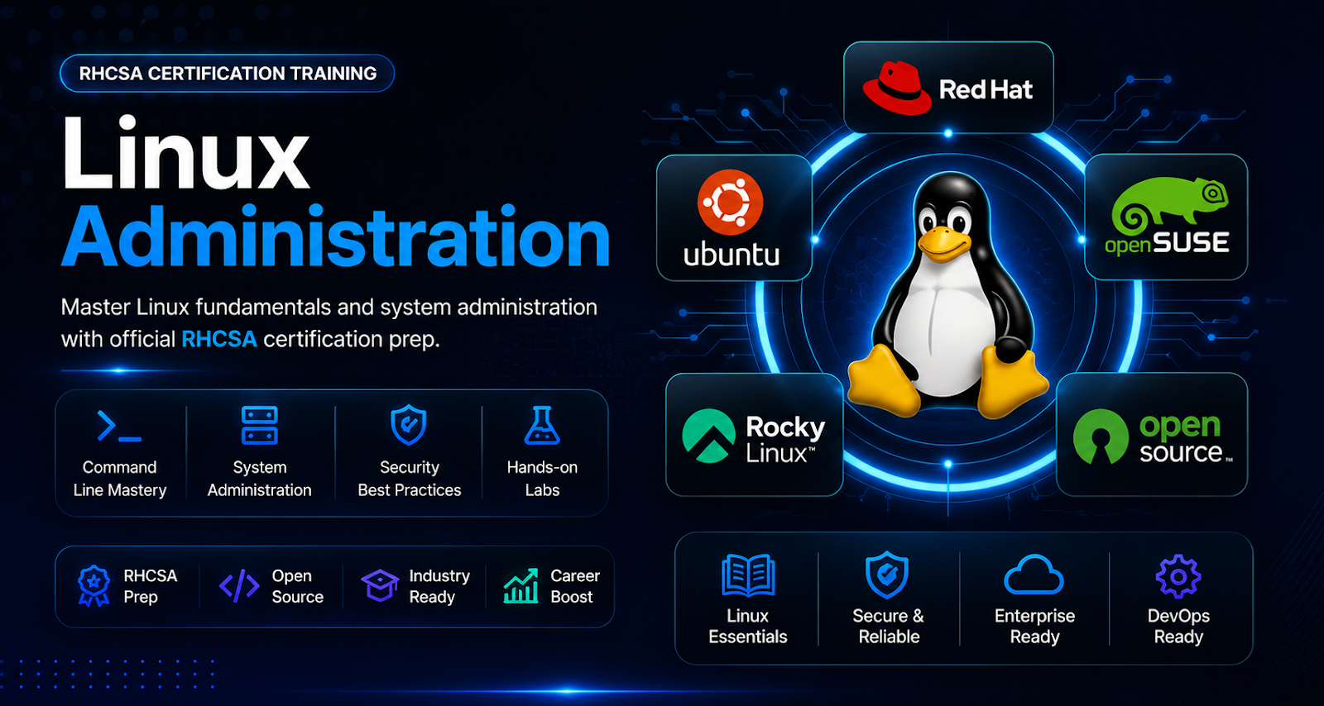Image resolution: width=1324 pixels, height=706 pixels.
Task: Select the Hands-on Labs flask icon
Action: [x=542, y=426]
